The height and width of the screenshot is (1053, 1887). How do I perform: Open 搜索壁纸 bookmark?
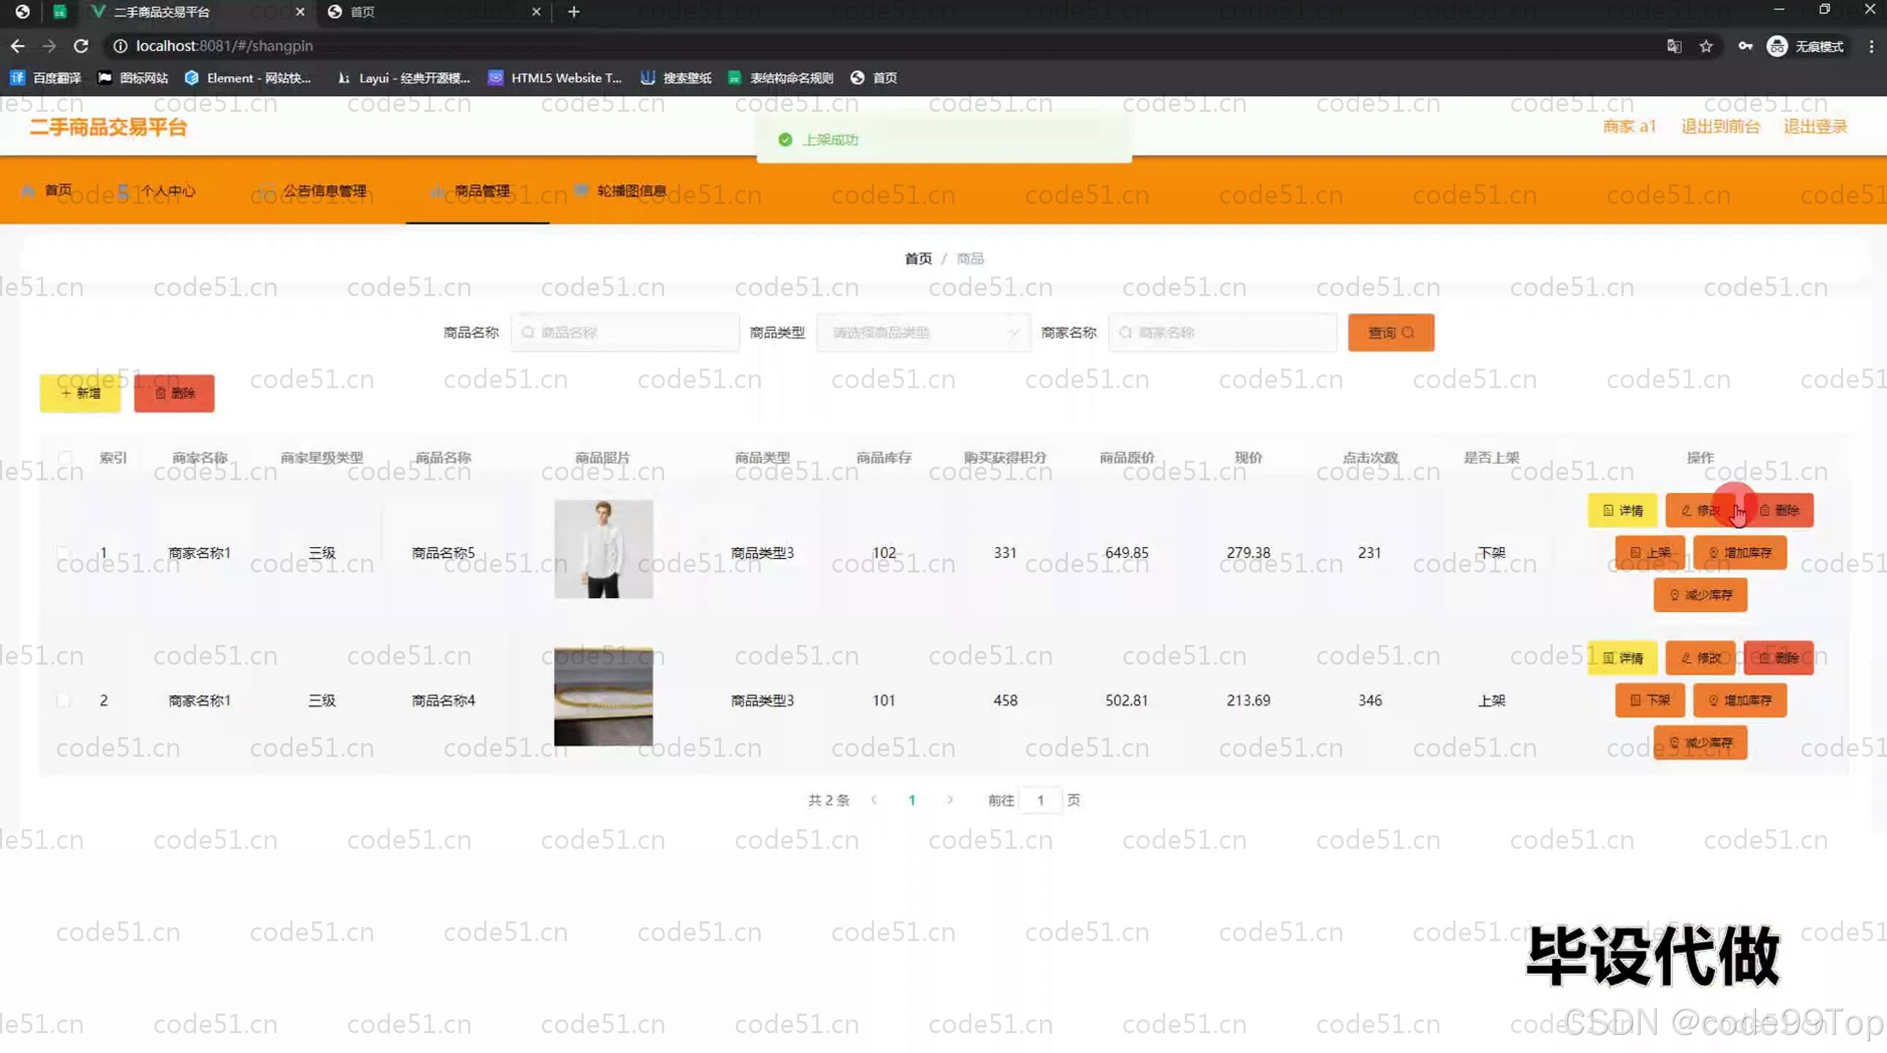pos(676,78)
